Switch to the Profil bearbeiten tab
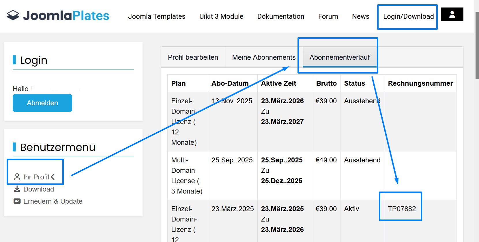Image resolution: width=479 pixels, height=242 pixels. coord(193,57)
